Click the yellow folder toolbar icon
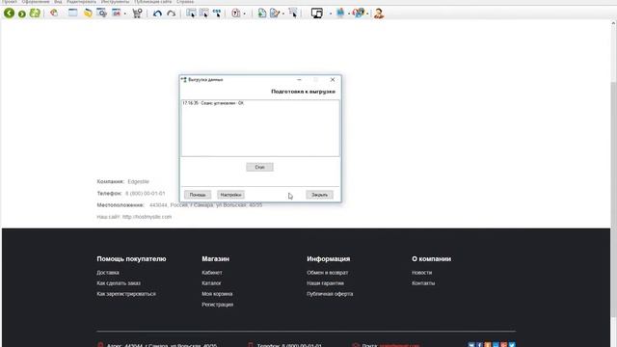Image resolution: width=617 pixels, height=347 pixels. (88, 13)
